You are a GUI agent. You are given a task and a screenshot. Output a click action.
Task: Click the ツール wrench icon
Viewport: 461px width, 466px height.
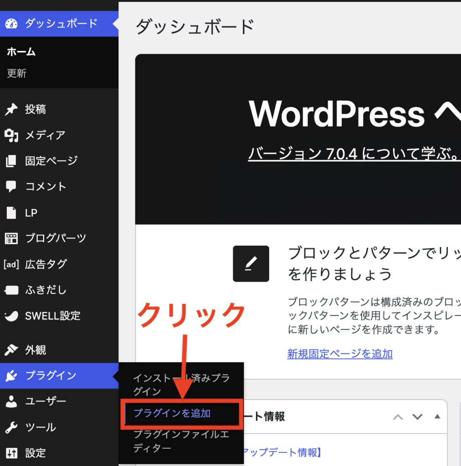[x=11, y=427]
